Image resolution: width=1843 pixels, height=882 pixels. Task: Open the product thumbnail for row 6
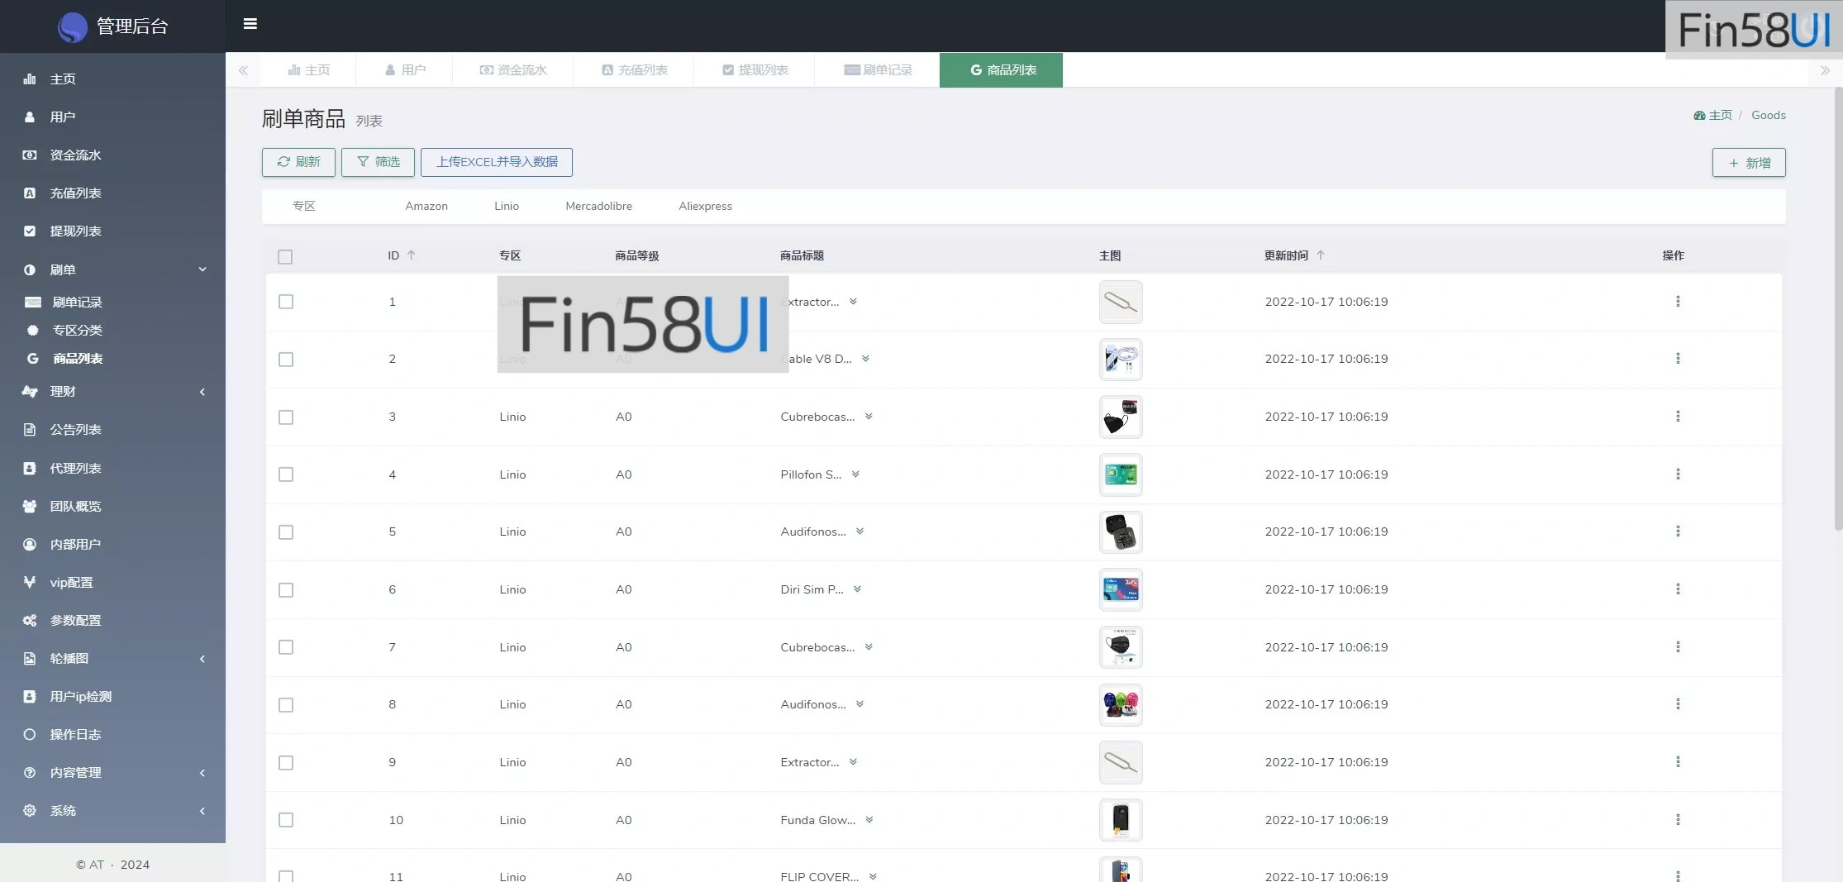[x=1120, y=589]
